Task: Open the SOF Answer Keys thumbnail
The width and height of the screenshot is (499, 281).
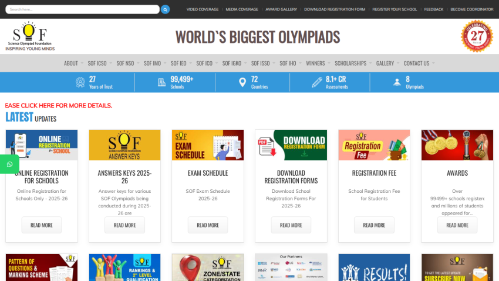Action: [124, 145]
